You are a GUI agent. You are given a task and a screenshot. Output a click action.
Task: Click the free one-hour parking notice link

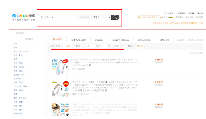tap(192, 23)
